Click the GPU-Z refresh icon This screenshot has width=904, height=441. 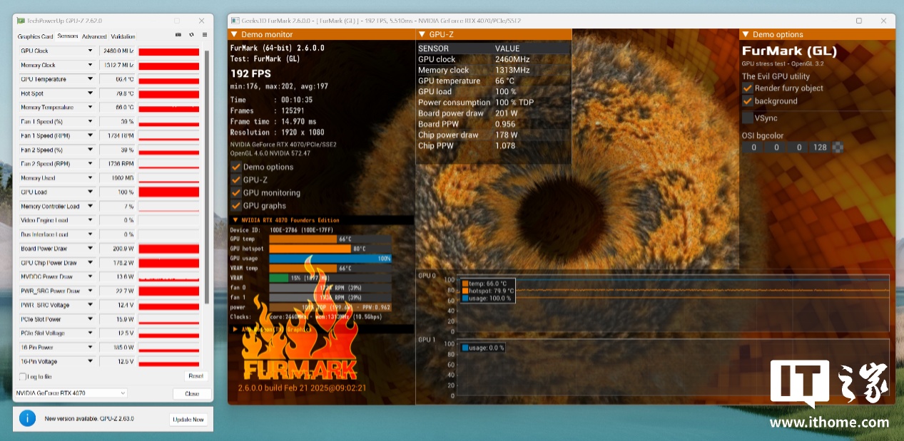(191, 35)
